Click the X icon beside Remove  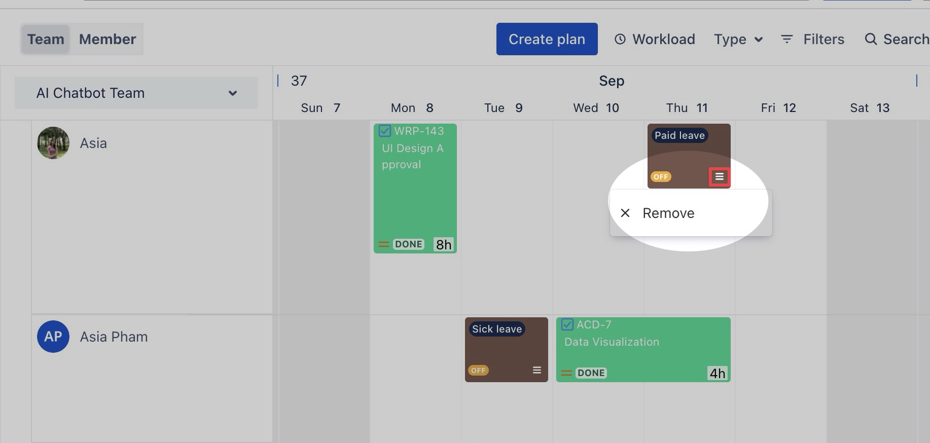tap(625, 213)
